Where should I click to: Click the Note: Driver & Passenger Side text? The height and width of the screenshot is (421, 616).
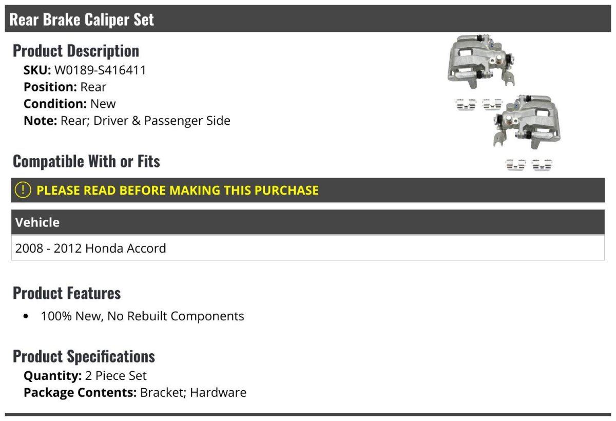click(x=127, y=121)
